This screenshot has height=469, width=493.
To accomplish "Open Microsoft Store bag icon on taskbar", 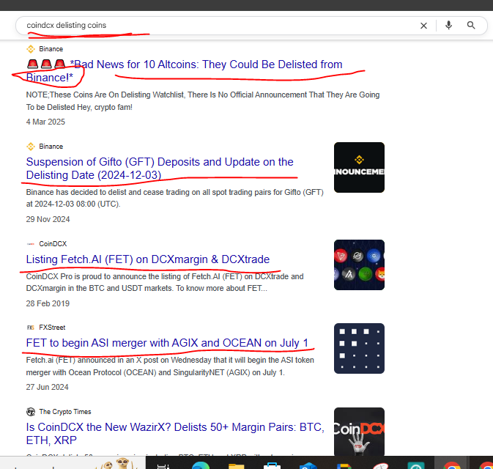I will point(272,465).
